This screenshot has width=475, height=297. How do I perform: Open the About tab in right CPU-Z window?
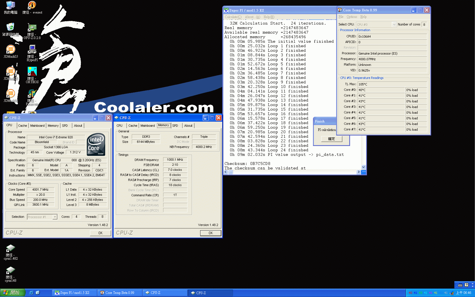pos(188,126)
